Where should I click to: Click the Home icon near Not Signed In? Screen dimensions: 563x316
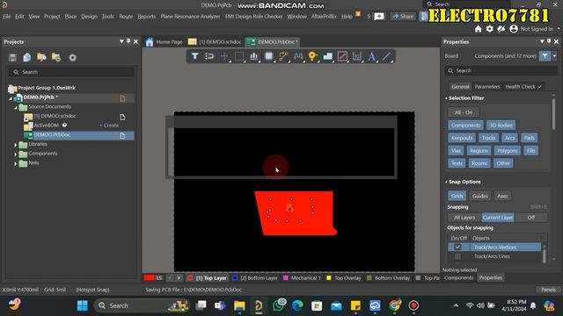pos(478,29)
